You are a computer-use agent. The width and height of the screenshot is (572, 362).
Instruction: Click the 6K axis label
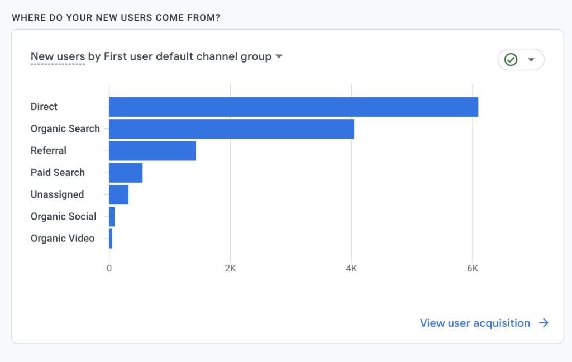click(x=473, y=268)
